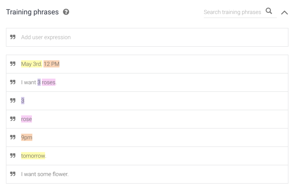Click the quote icon beside "I want 3 roses."

pos(13,82)
